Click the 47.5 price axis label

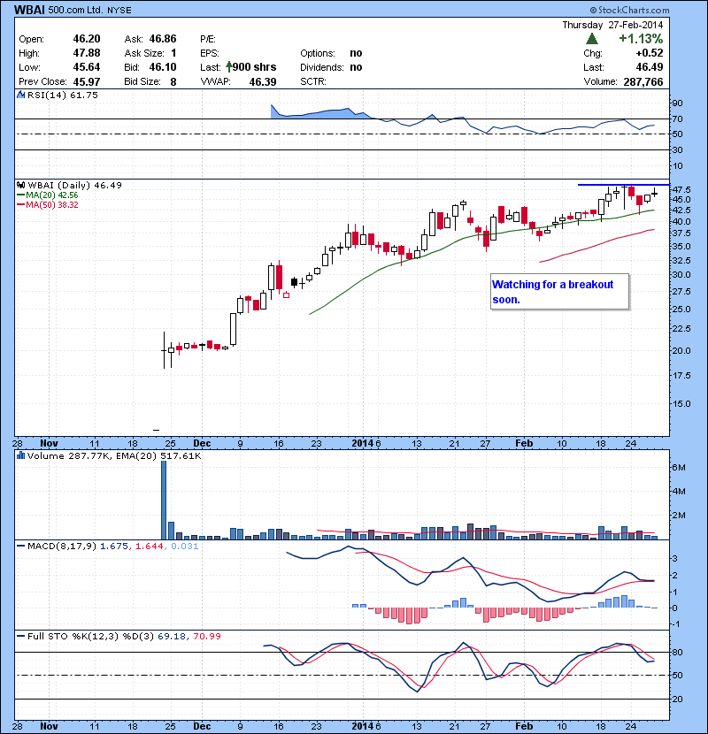coord(681,189)
